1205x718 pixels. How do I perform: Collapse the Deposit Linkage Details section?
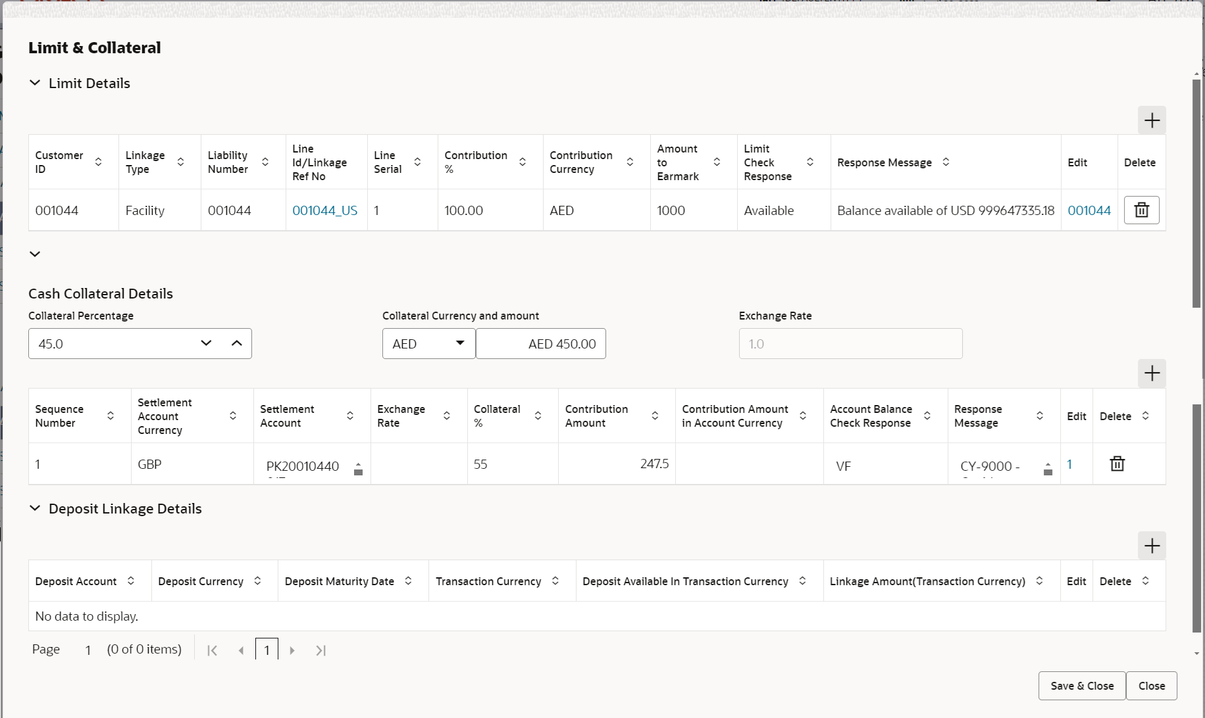[x=35, y=508]
